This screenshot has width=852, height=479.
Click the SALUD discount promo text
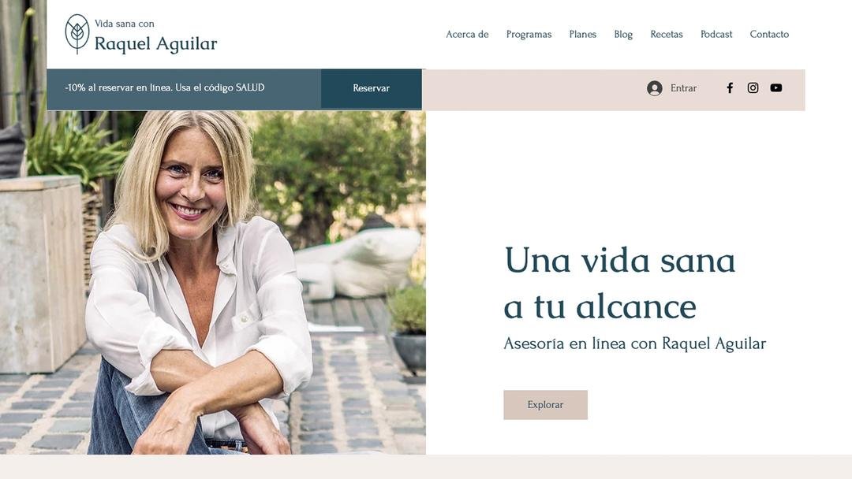tap(165, 88)
